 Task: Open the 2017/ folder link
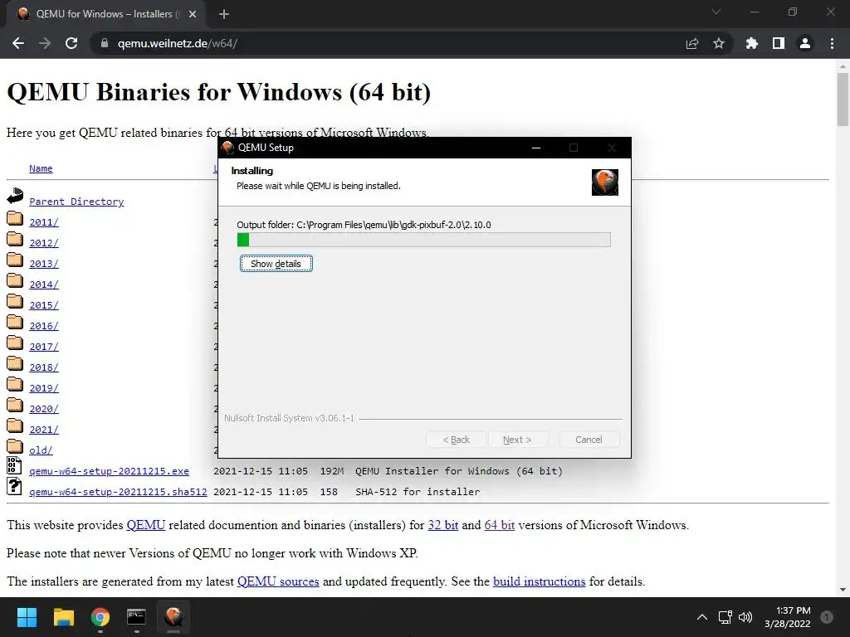(44, 347)
